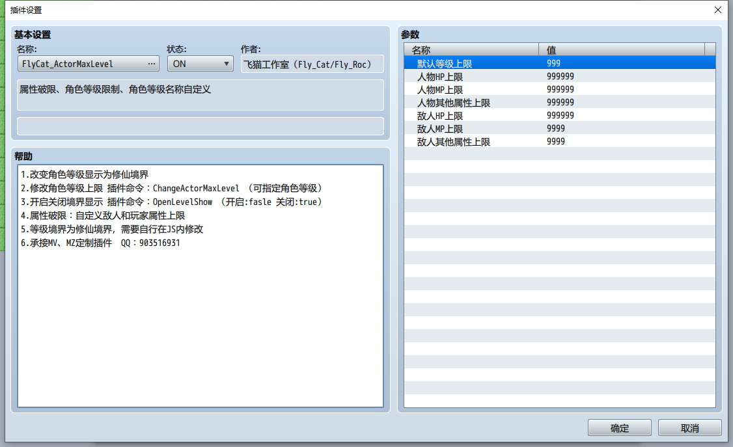This screenshot has height=447, width=733.
Task: Open the ON status dropdown
Action: 200,64
